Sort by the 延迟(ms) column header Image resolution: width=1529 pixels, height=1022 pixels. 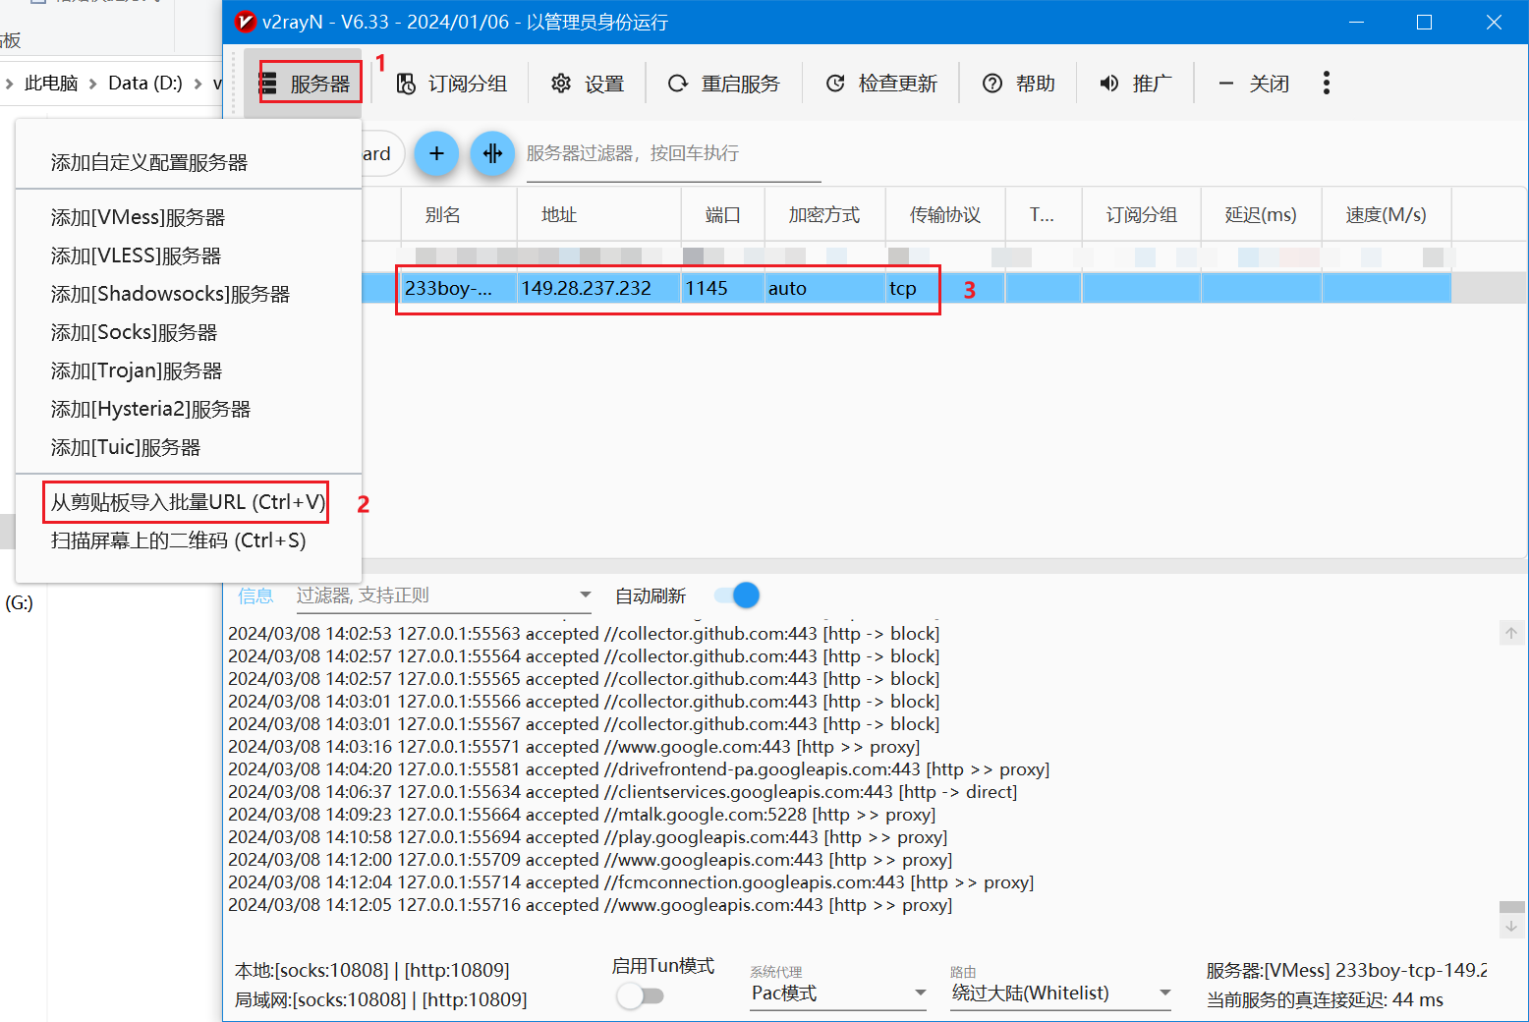tap(1261, 214)
